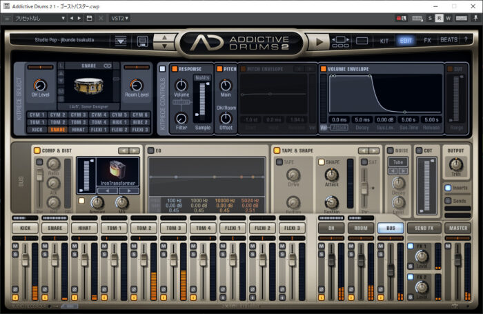Mute the KICK channel
Screen dimensions: 483x314
pyautogui.click(x=15, y=246)
